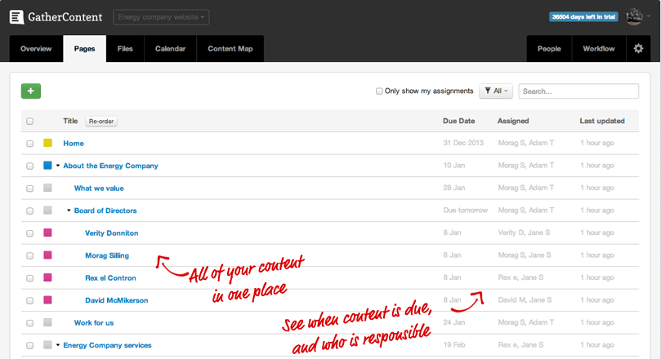Click the Re-order button
The height and width of the screenshot is (359, 661).
tap(101, 122)
